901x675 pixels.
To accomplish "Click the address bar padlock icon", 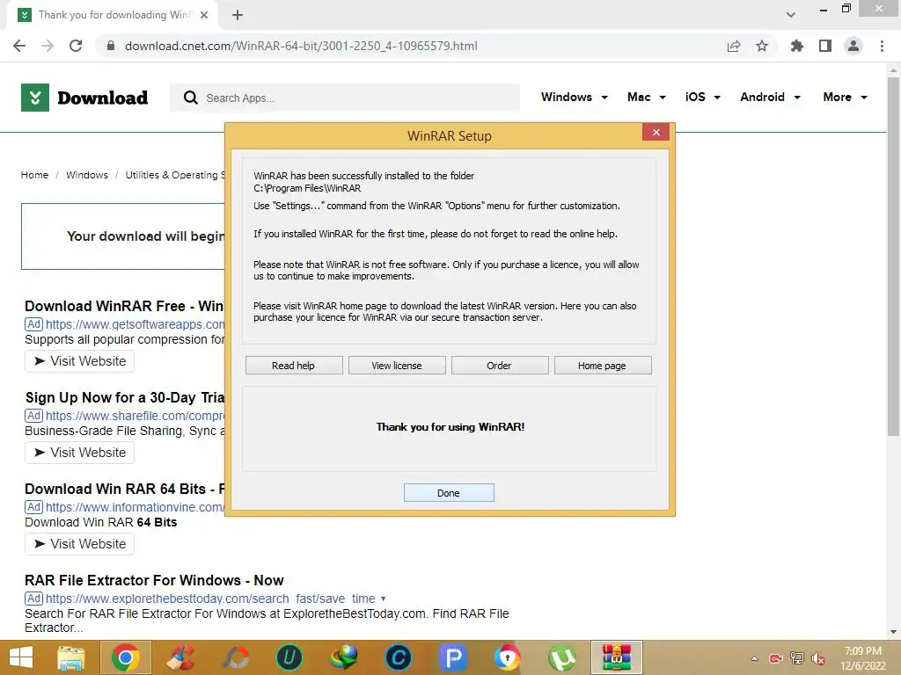I will click(111, 46).
